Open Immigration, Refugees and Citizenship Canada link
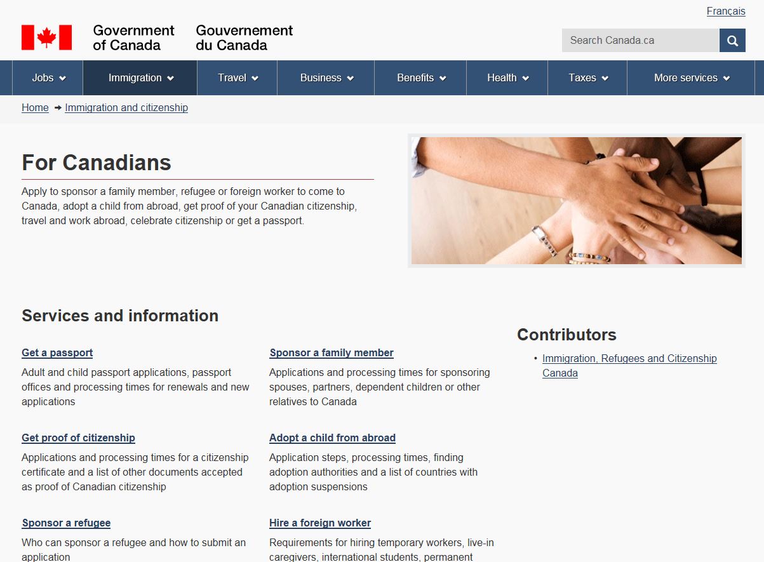This screenshot has height=562, width=764. click(x=629, y=366)
